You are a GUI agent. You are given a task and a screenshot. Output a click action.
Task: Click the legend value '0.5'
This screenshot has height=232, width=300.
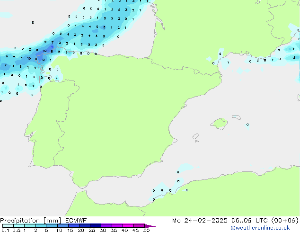pyautogui.click(x=16, y=230)
